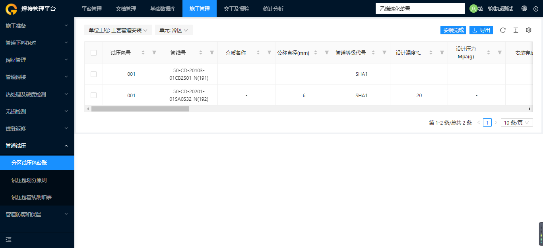This screenshot has width=543, height=248.
Task: Click the 第一轮集成测试 user name
Action: tap(495, 9)
